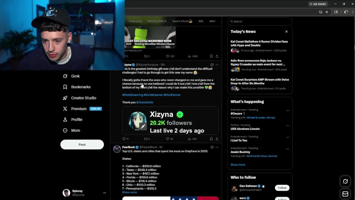Viewport: 355px width, 200px height.
Task: Show more of FearBuck OnlyFans post
Action: tap(129, 192)
